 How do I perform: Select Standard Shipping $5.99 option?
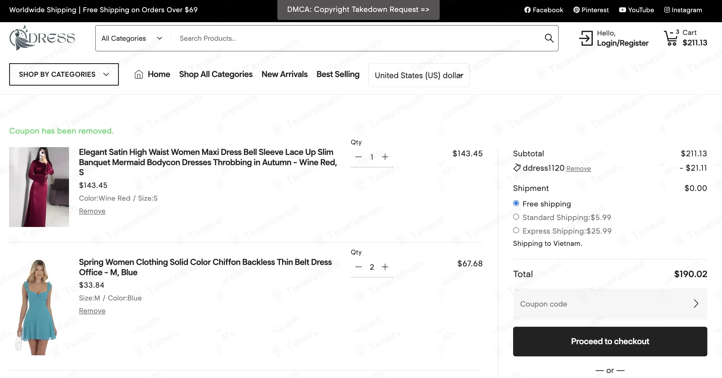516,217
